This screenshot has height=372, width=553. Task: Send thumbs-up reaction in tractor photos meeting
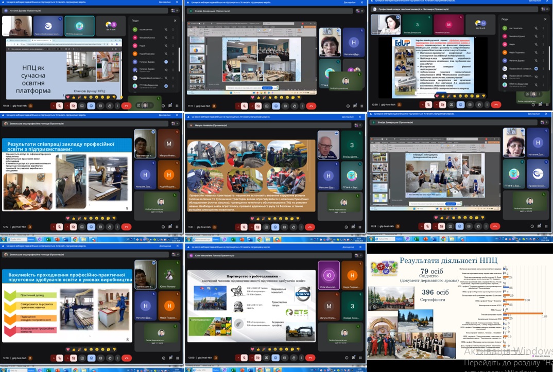pyautogui.click(x=257, y=218)
